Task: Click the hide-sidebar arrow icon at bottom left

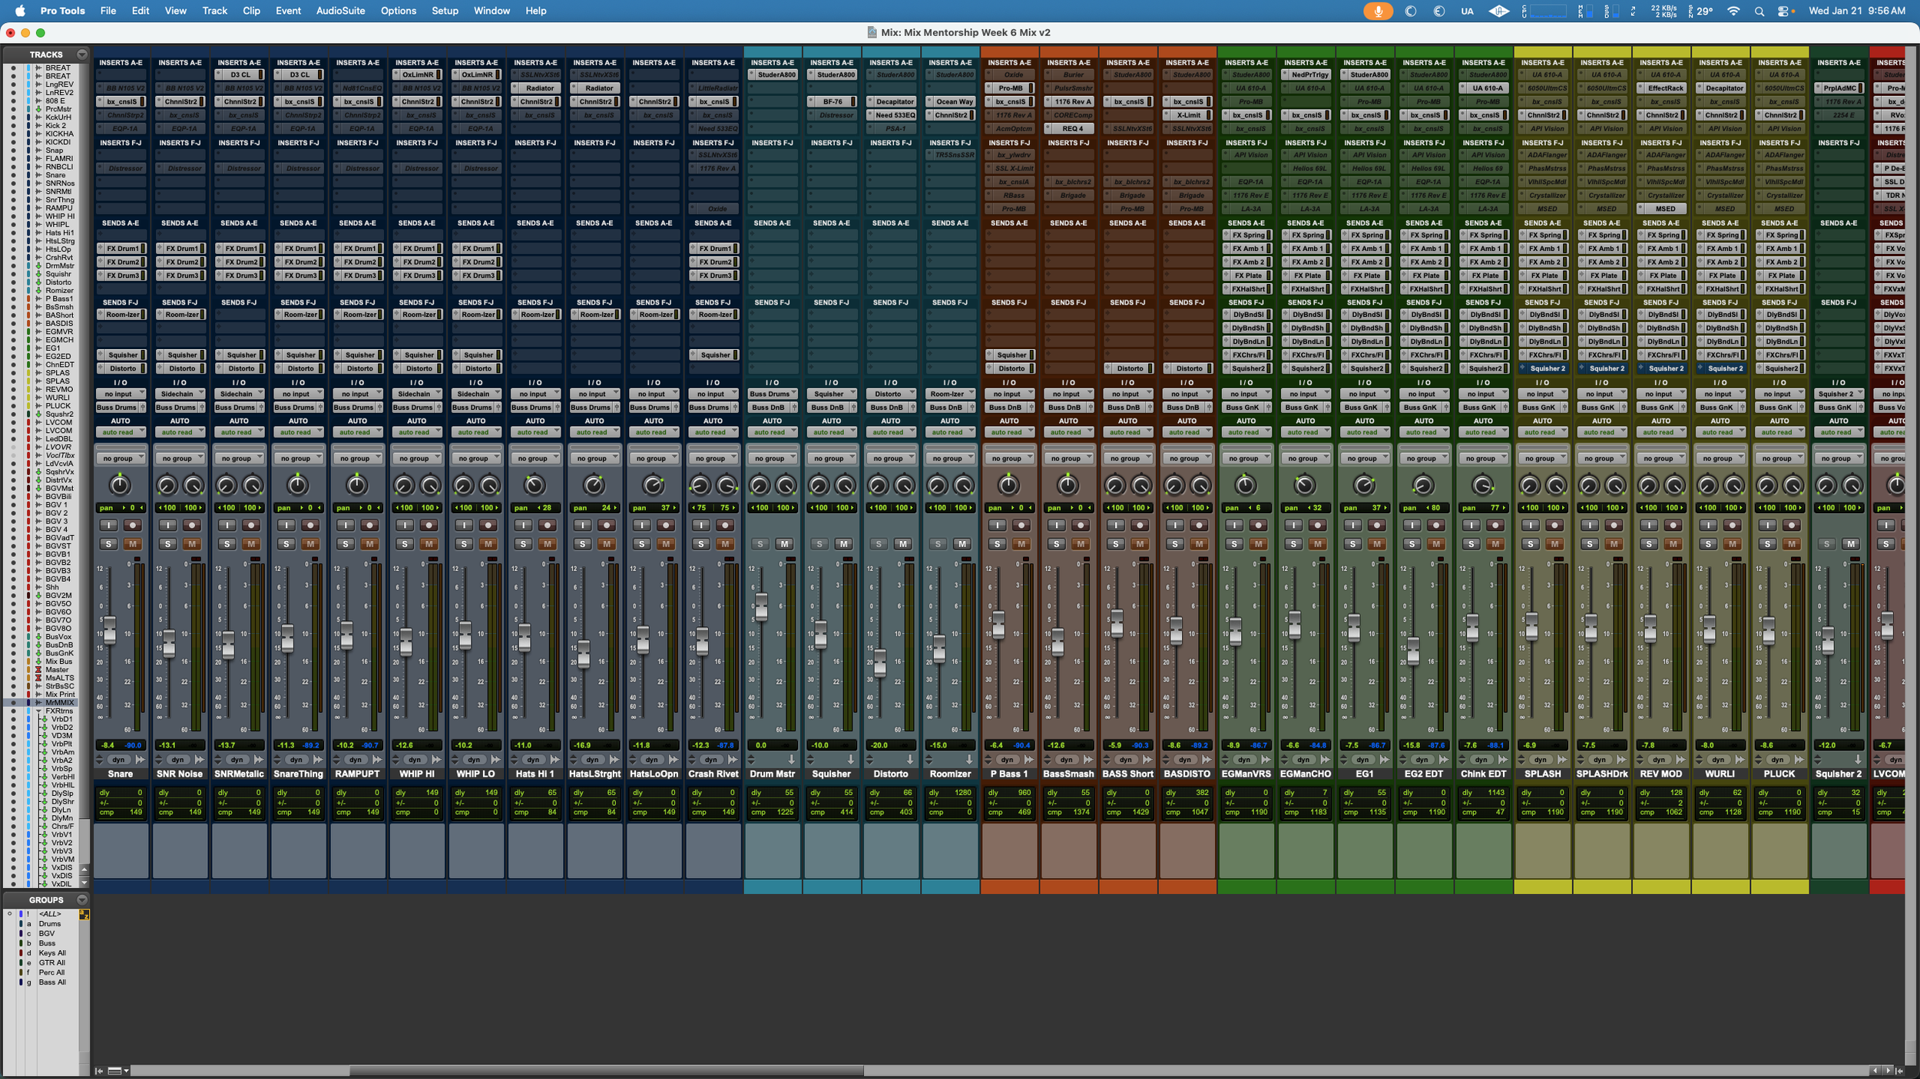Action: (99, 1071)
